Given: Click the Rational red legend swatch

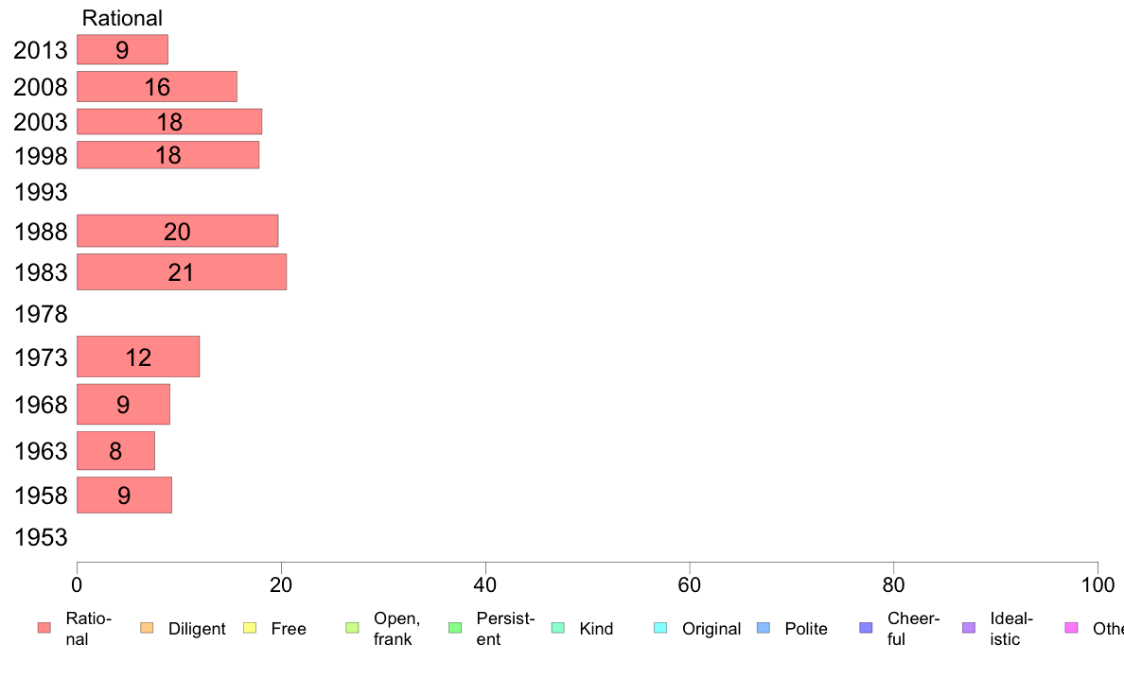Looking at the screenshot, I should point(44,628).
